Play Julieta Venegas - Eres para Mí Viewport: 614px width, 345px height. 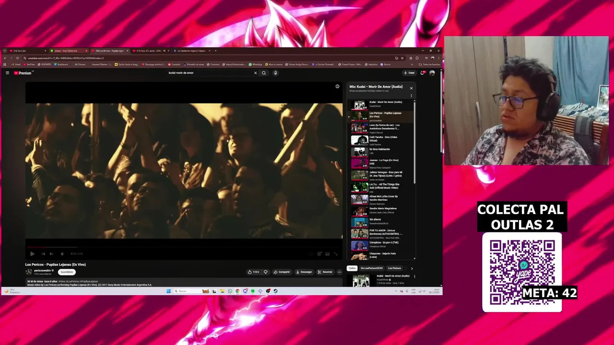381,175
